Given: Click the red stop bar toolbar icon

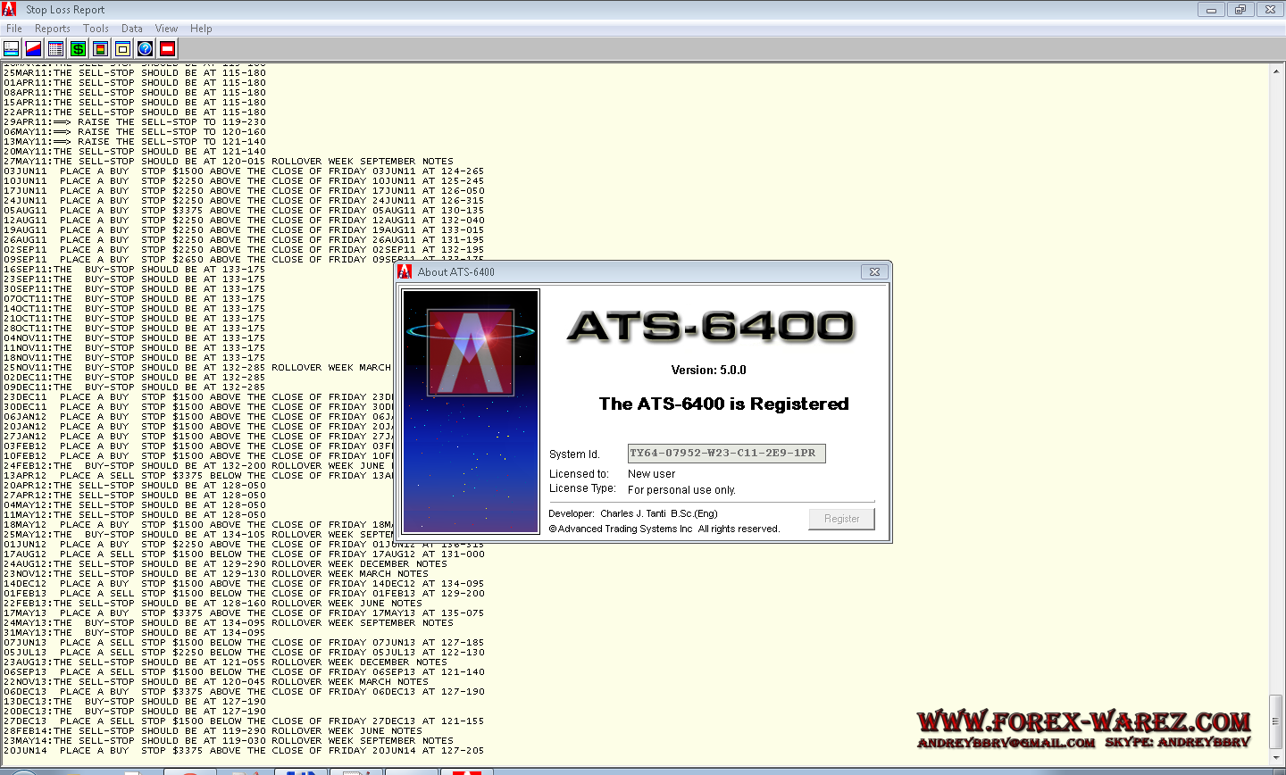Looking at the screenshot, I should click(167, 49).
